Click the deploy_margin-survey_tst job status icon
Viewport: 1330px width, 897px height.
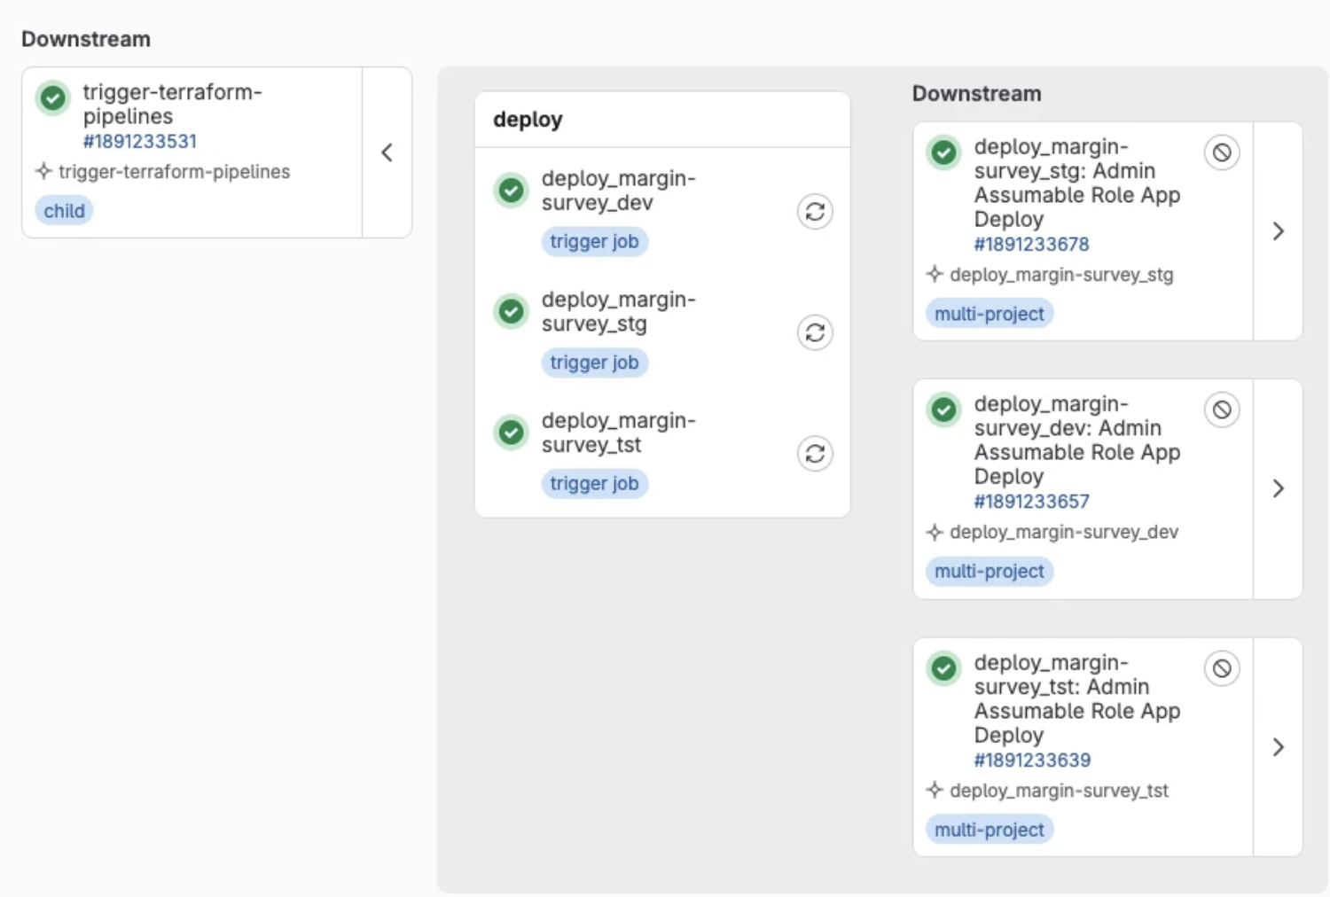pos(512,433)
